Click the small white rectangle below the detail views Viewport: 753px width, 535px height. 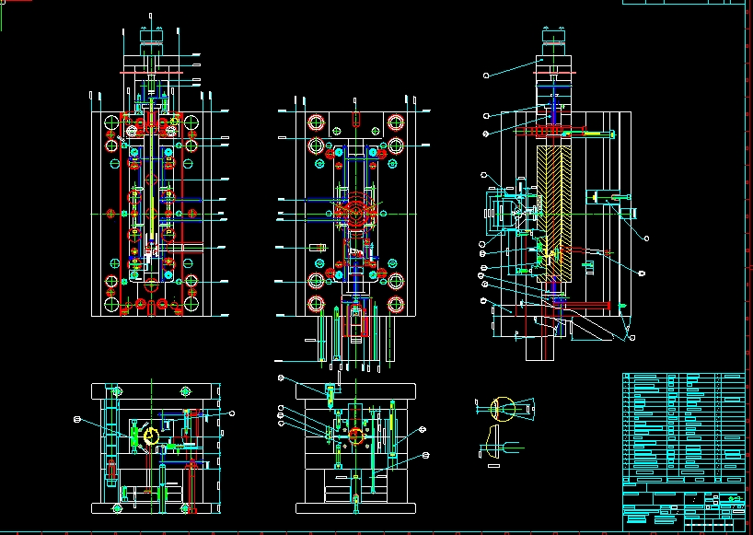coord(493,465)
